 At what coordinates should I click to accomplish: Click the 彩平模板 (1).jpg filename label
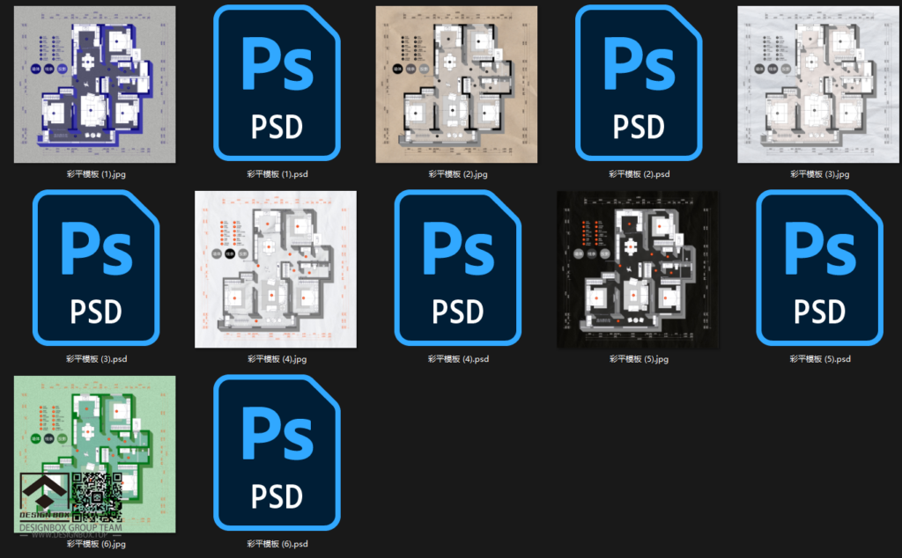(x=96, y=174)
